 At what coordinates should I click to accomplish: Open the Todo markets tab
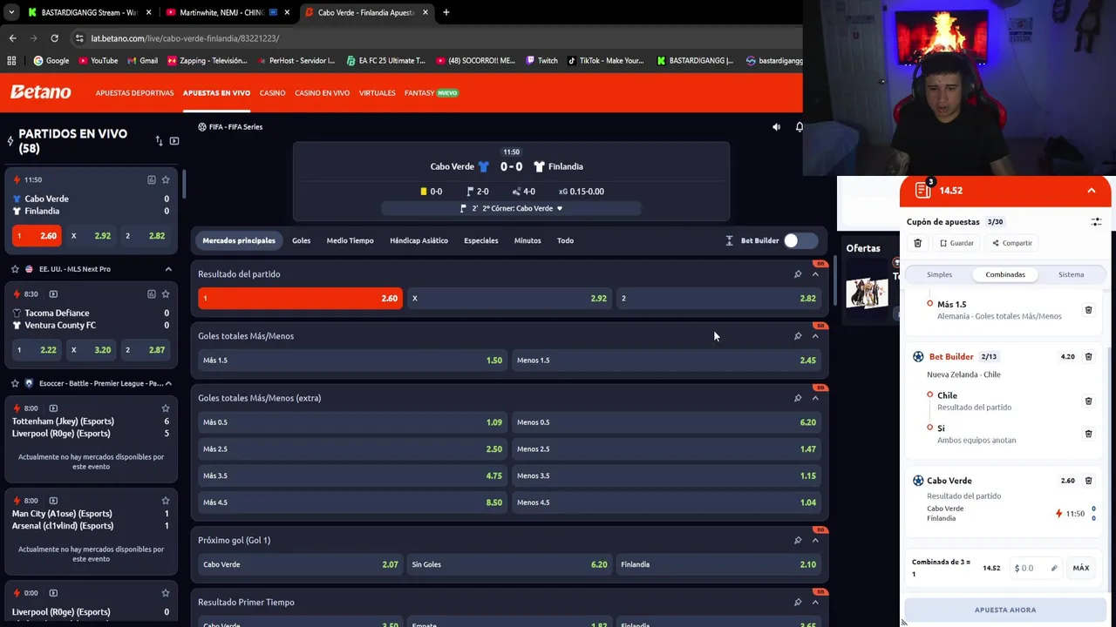point(565,240)
